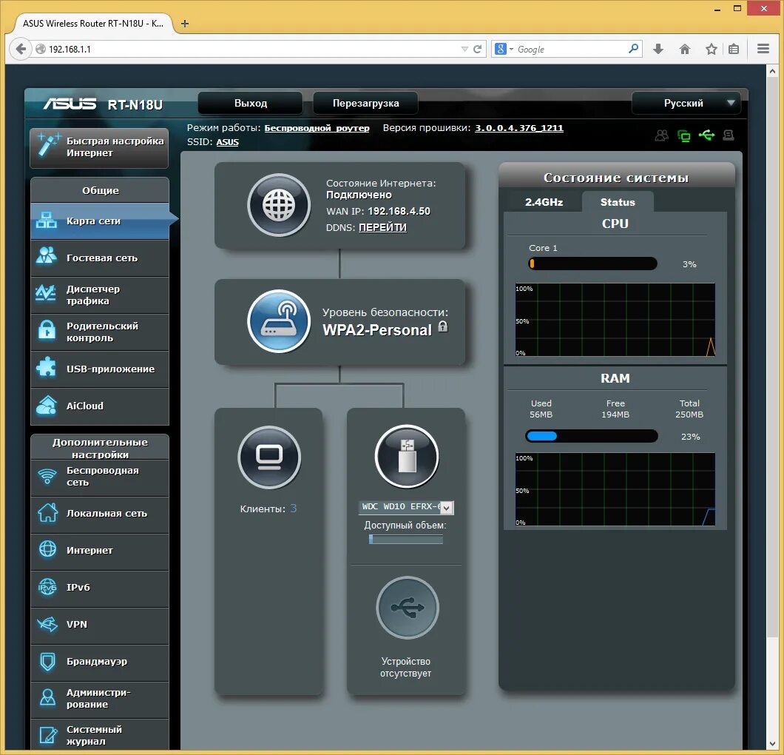Select the wireless router security icon

pyautogui.click(x=279, y=321)
